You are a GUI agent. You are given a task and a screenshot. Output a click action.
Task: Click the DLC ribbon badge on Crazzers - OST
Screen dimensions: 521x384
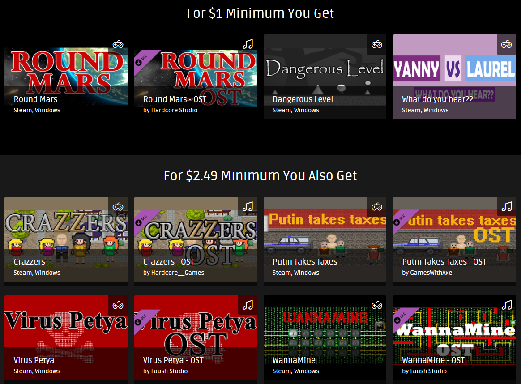[x=144, y=220]
